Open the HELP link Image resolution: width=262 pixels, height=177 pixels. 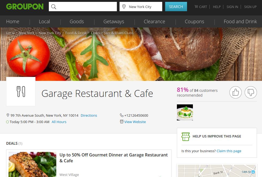(217, 7)
